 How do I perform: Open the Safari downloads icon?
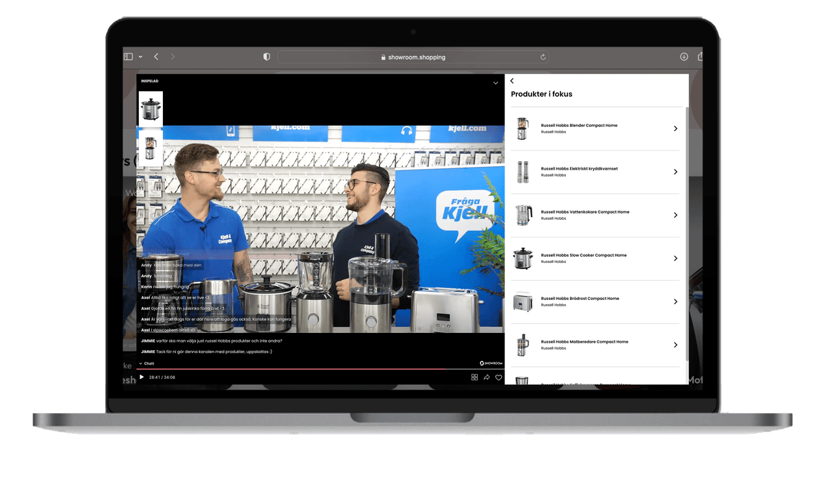(684, 57)
